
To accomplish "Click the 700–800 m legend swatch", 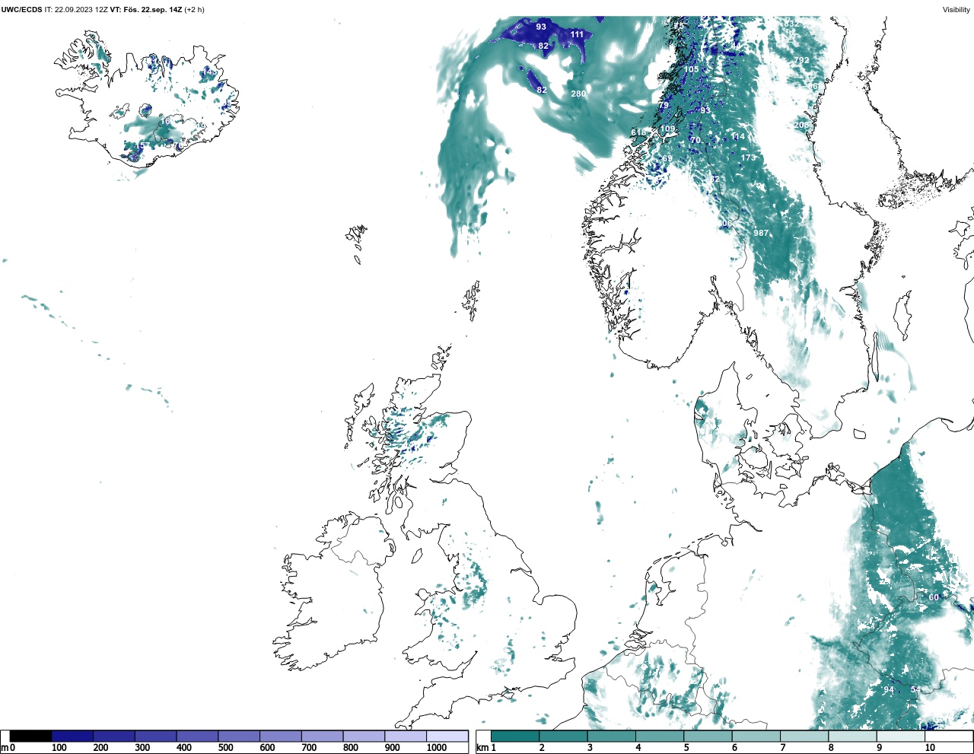I will tap(322, 737).
